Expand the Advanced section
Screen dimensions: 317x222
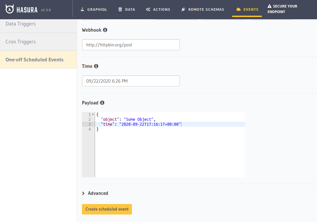tap(95, 193)
